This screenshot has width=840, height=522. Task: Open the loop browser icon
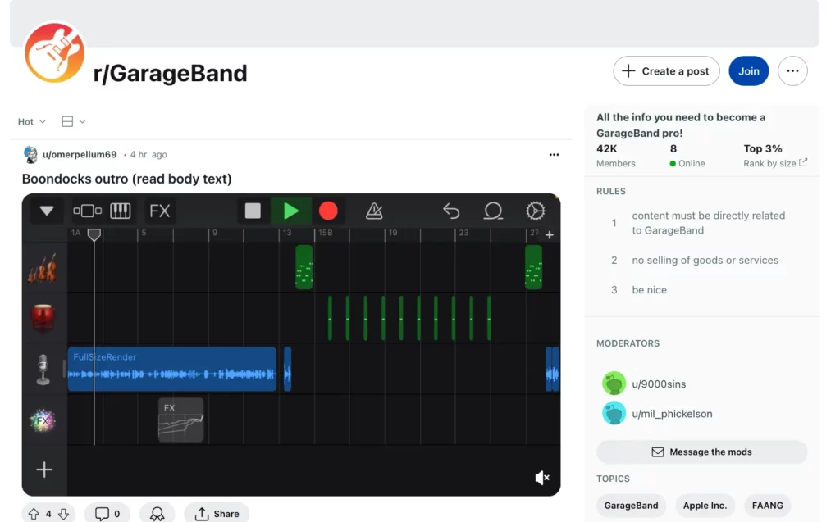click(x=493, y=211)
